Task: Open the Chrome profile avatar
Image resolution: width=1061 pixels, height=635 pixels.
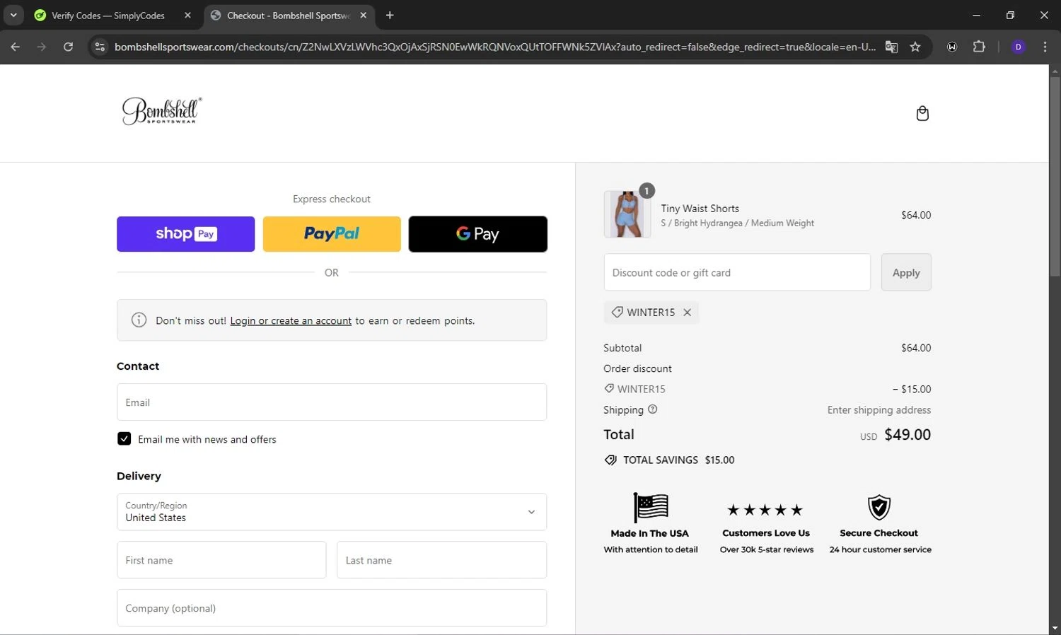Action: click(1019, 47)
